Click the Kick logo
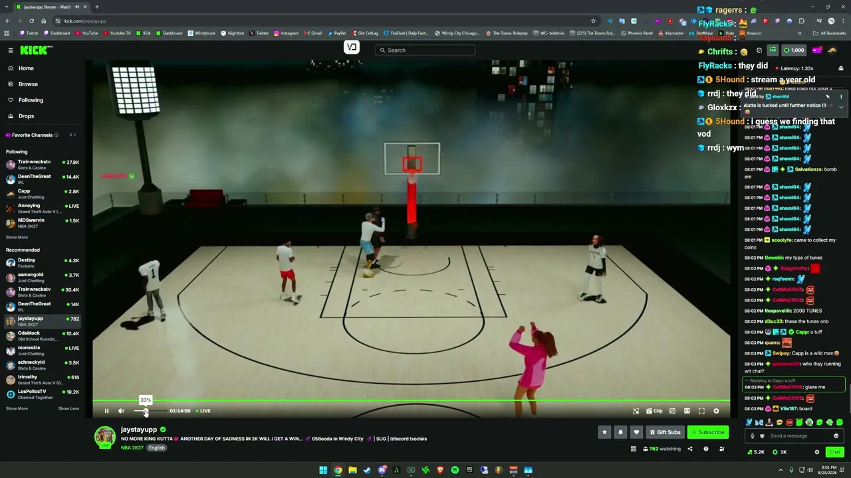This screenshot has height=478, width=851. pos(35,50)
